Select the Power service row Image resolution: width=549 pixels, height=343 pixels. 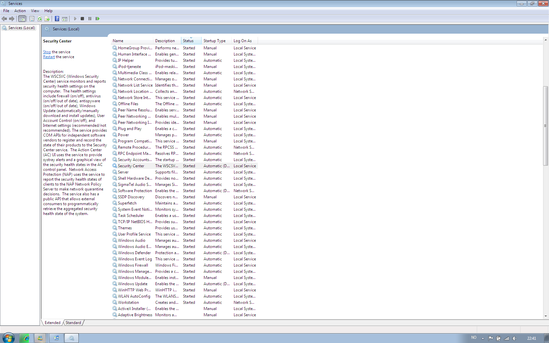tap(185, 135)
